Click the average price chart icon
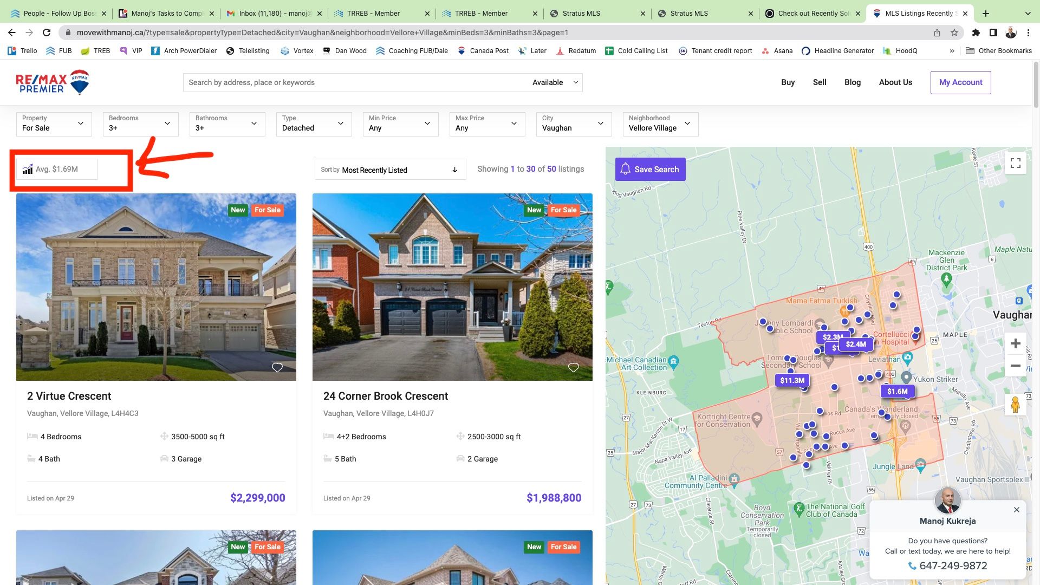This screenshot has width=1040, height=585. point(28,170)
